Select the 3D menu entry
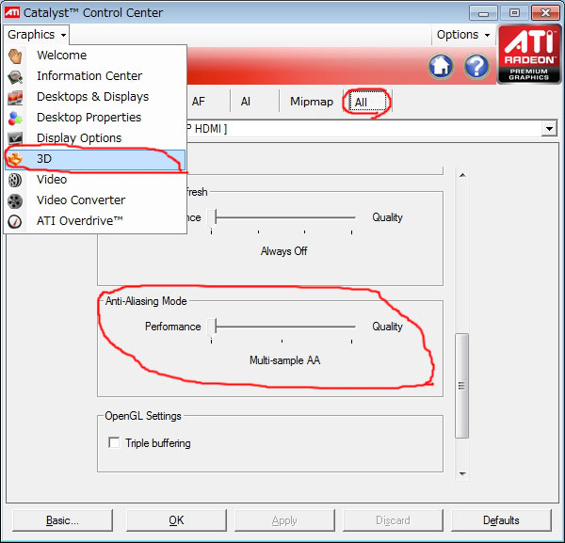The height and width of the screenshot is (543, 565). click(x=95, y=159)
